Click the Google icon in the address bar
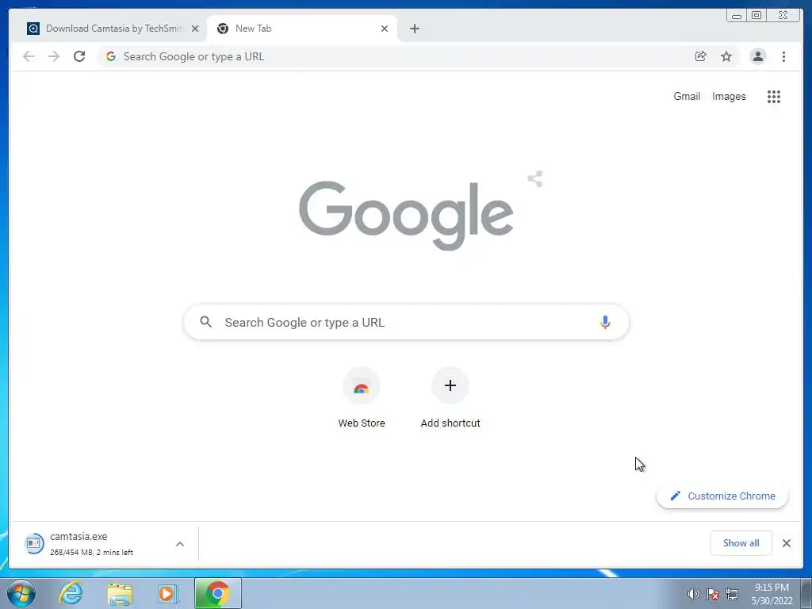Screen dimensions: 812x609 pyautogui.click(x=111, y=56)
